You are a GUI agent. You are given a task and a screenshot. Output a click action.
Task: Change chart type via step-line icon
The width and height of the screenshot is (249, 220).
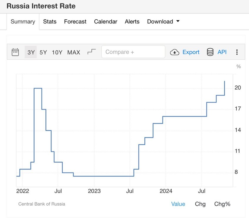(92, 52)
